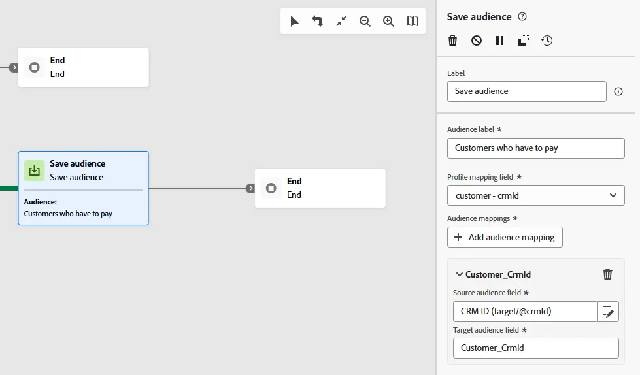Select the End node after Save audience
640x375 pixels.
click(320, 188)
